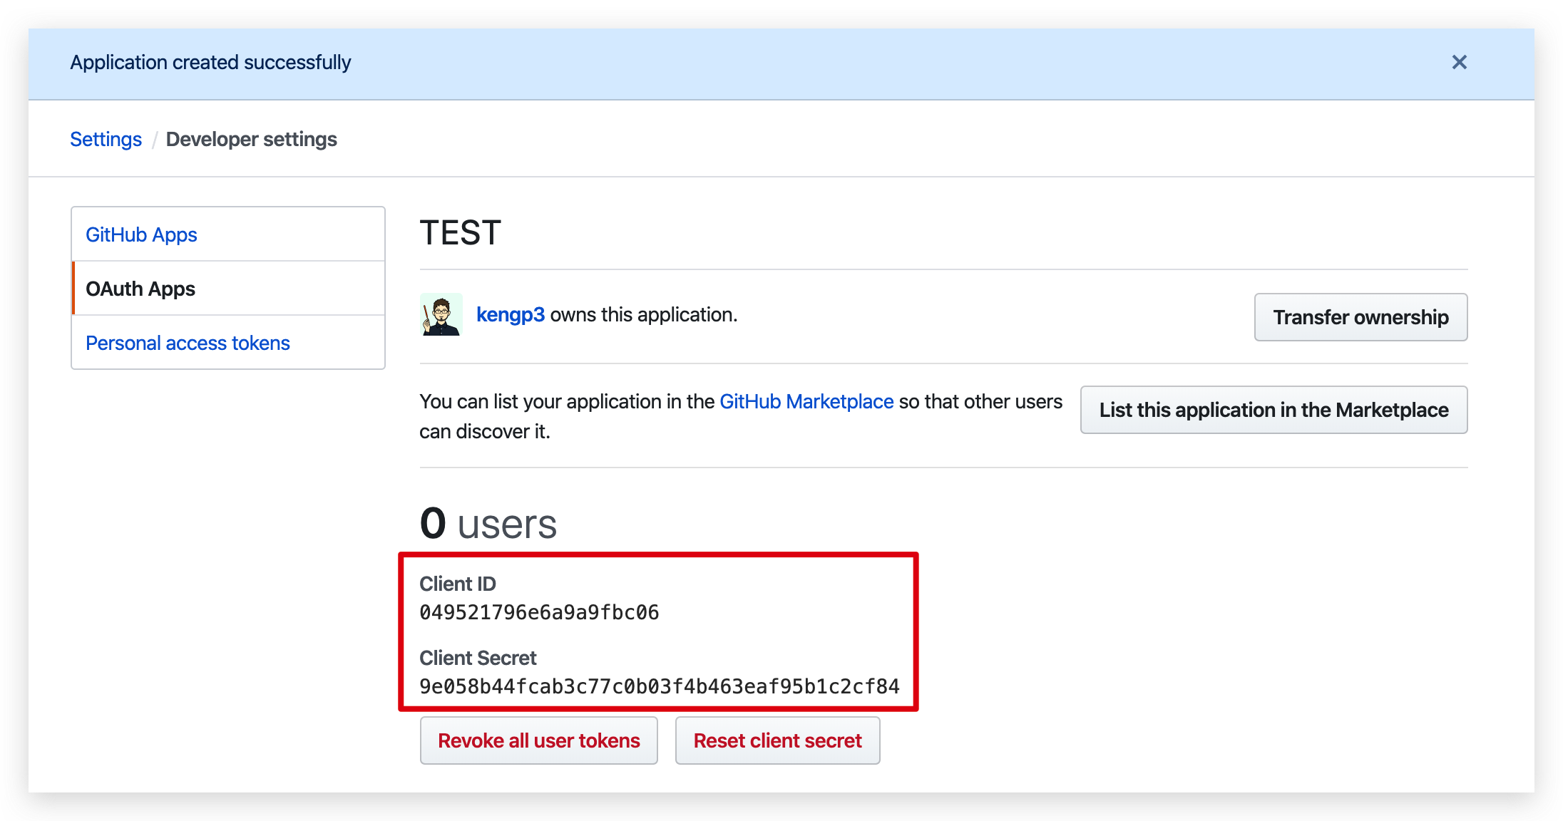The height and width of the screenshot is (821, 1563).
Task: Click the Reset client secret button
Action: pos(777,740)
